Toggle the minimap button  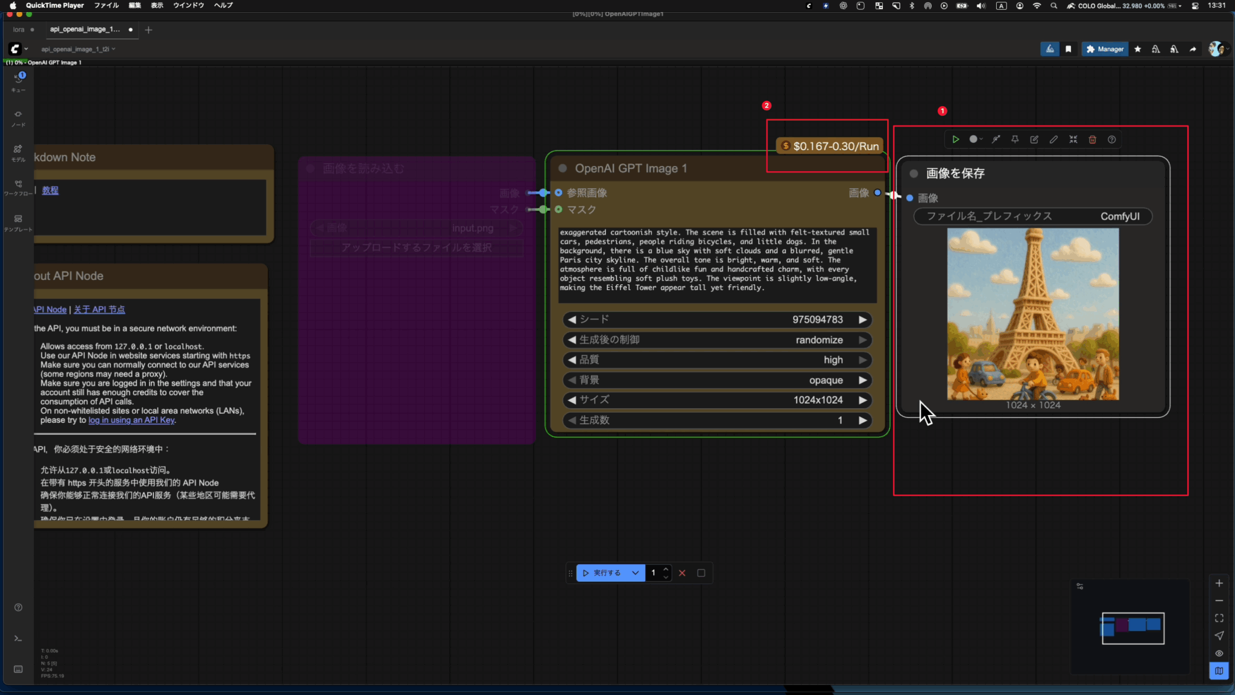click(1219, 671)
